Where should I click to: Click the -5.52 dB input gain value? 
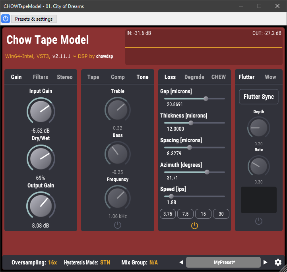41,131
